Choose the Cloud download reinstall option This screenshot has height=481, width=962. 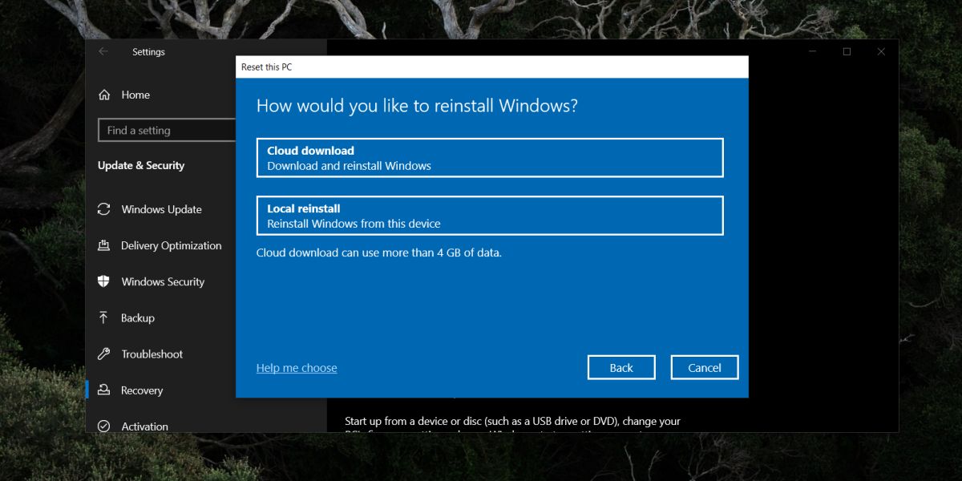pos(489,157)
